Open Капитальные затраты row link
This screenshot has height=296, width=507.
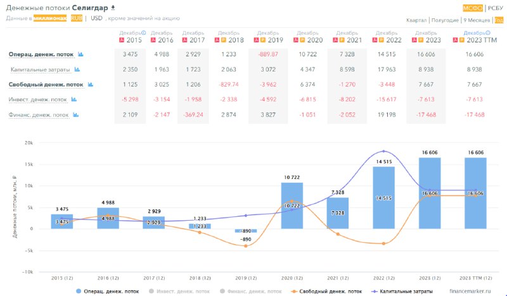[x=40, y=70]
